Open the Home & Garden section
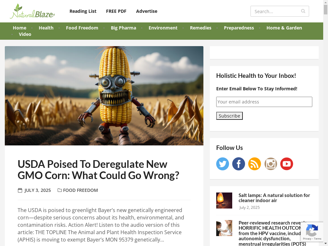This screenshot has width=328, height=246. [x=284, y=28]
